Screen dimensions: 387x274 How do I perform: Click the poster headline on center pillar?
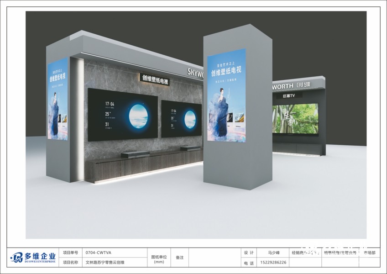coord(226,71)
